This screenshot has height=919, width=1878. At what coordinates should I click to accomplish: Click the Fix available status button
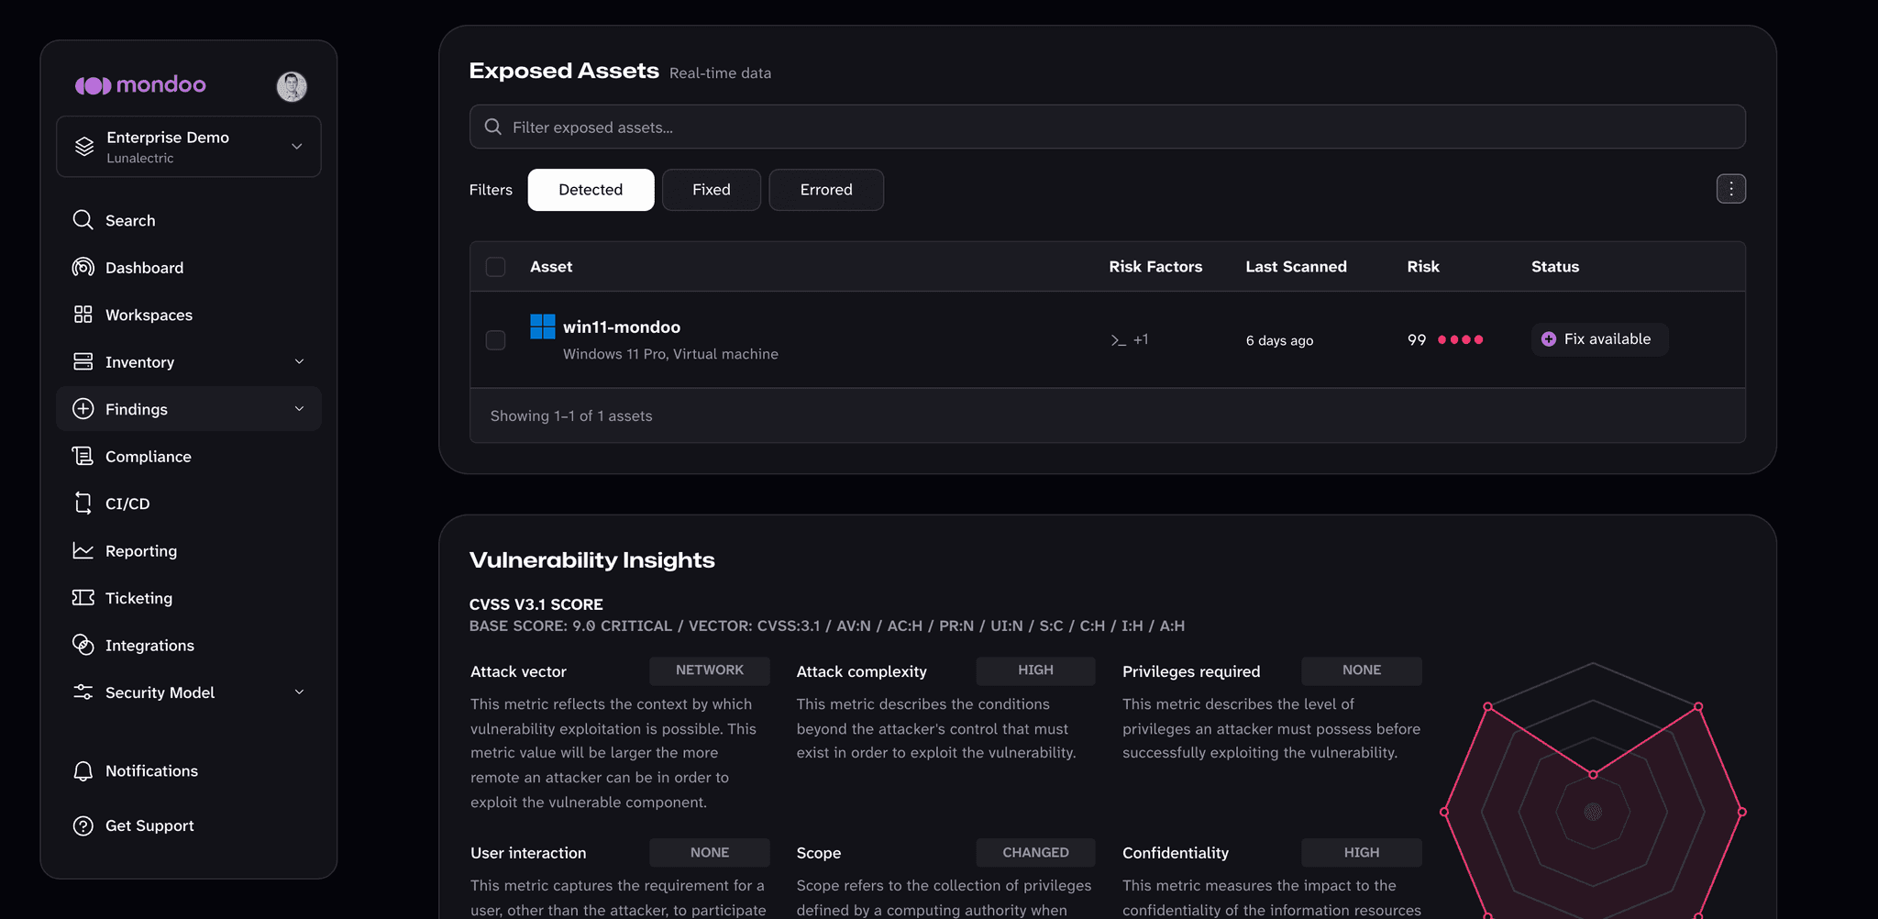coord(1599,339)
